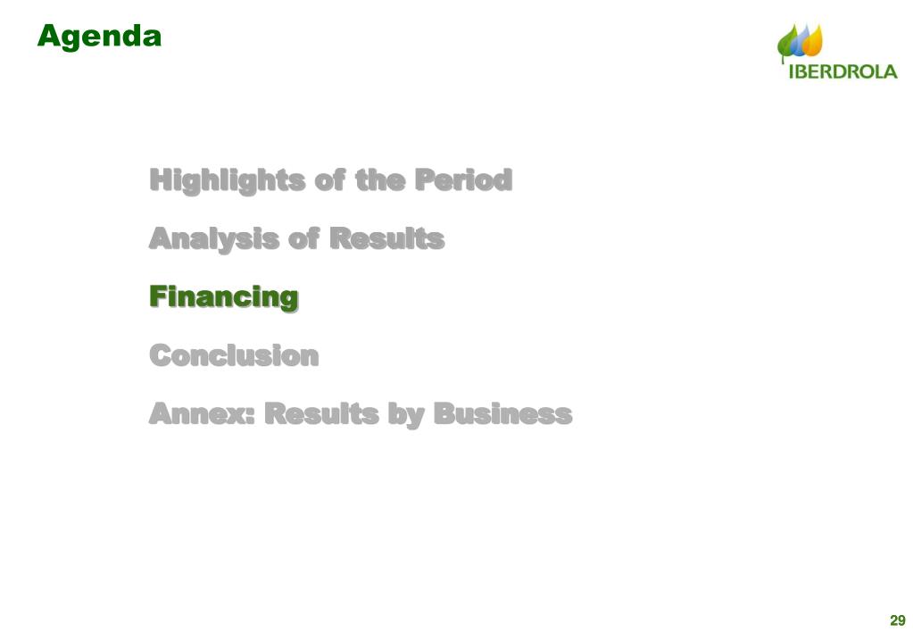This screenshot has height=632, width=913.
Task: Click the blue droplet in the logo
Action: point(801,42)
